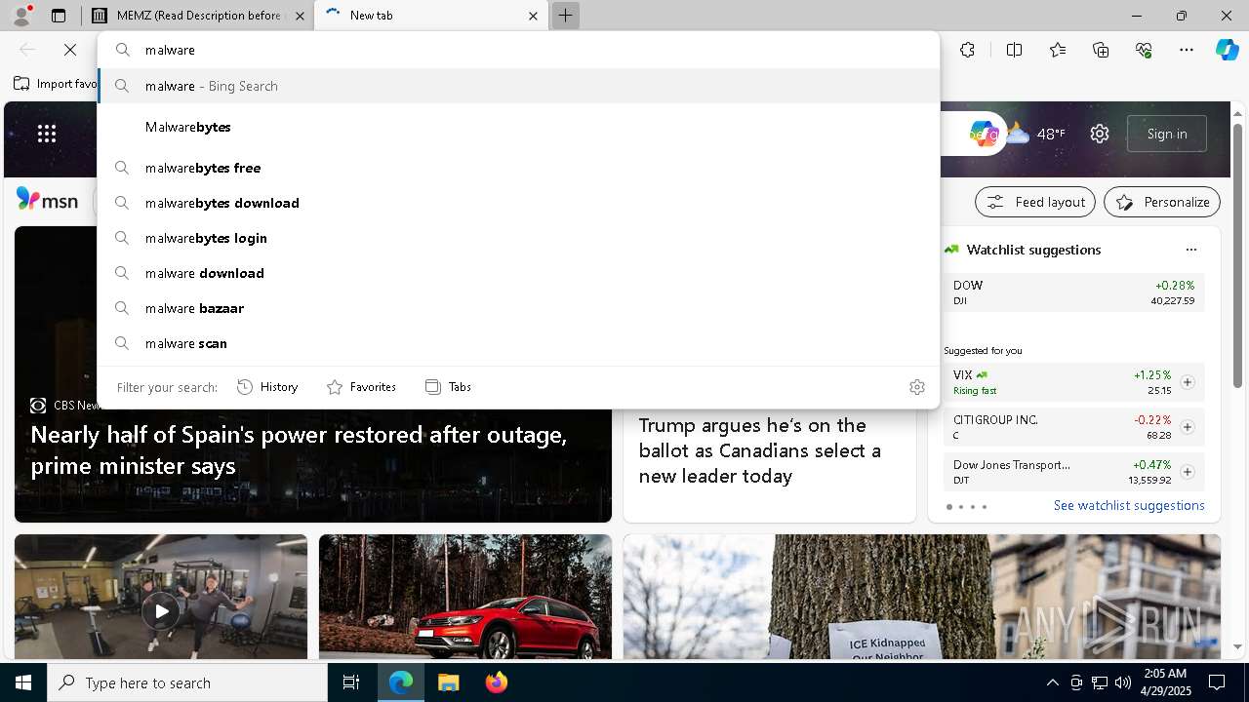The image size is (1249, 702).
Task: Open weather widget showing 48°F
Action: [x=1036, y=134]
